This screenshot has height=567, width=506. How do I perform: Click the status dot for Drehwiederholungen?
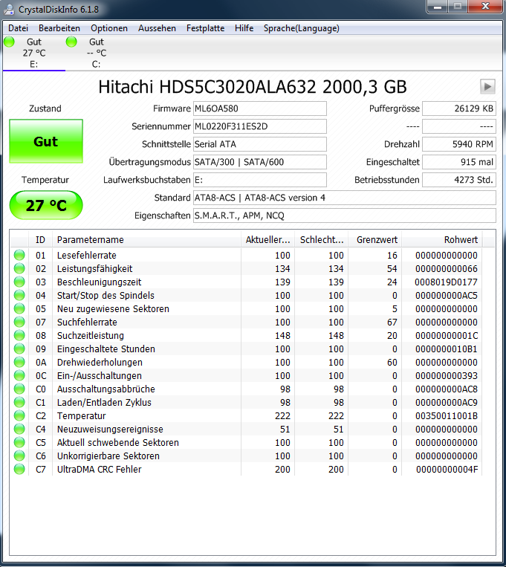pos(19,363)
